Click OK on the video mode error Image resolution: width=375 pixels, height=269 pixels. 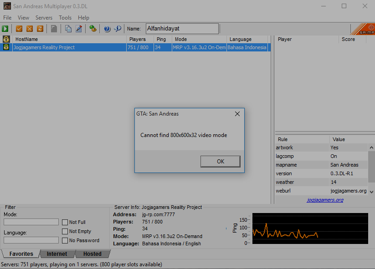(221, 162)
